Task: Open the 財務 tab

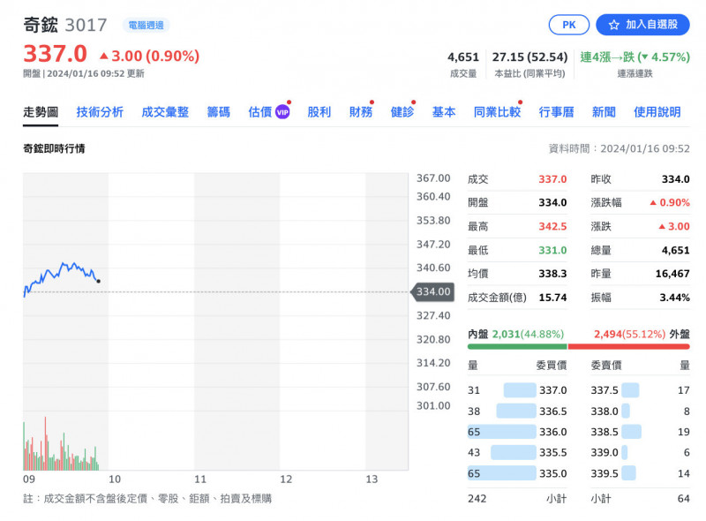Action: [x=361, y=112]
